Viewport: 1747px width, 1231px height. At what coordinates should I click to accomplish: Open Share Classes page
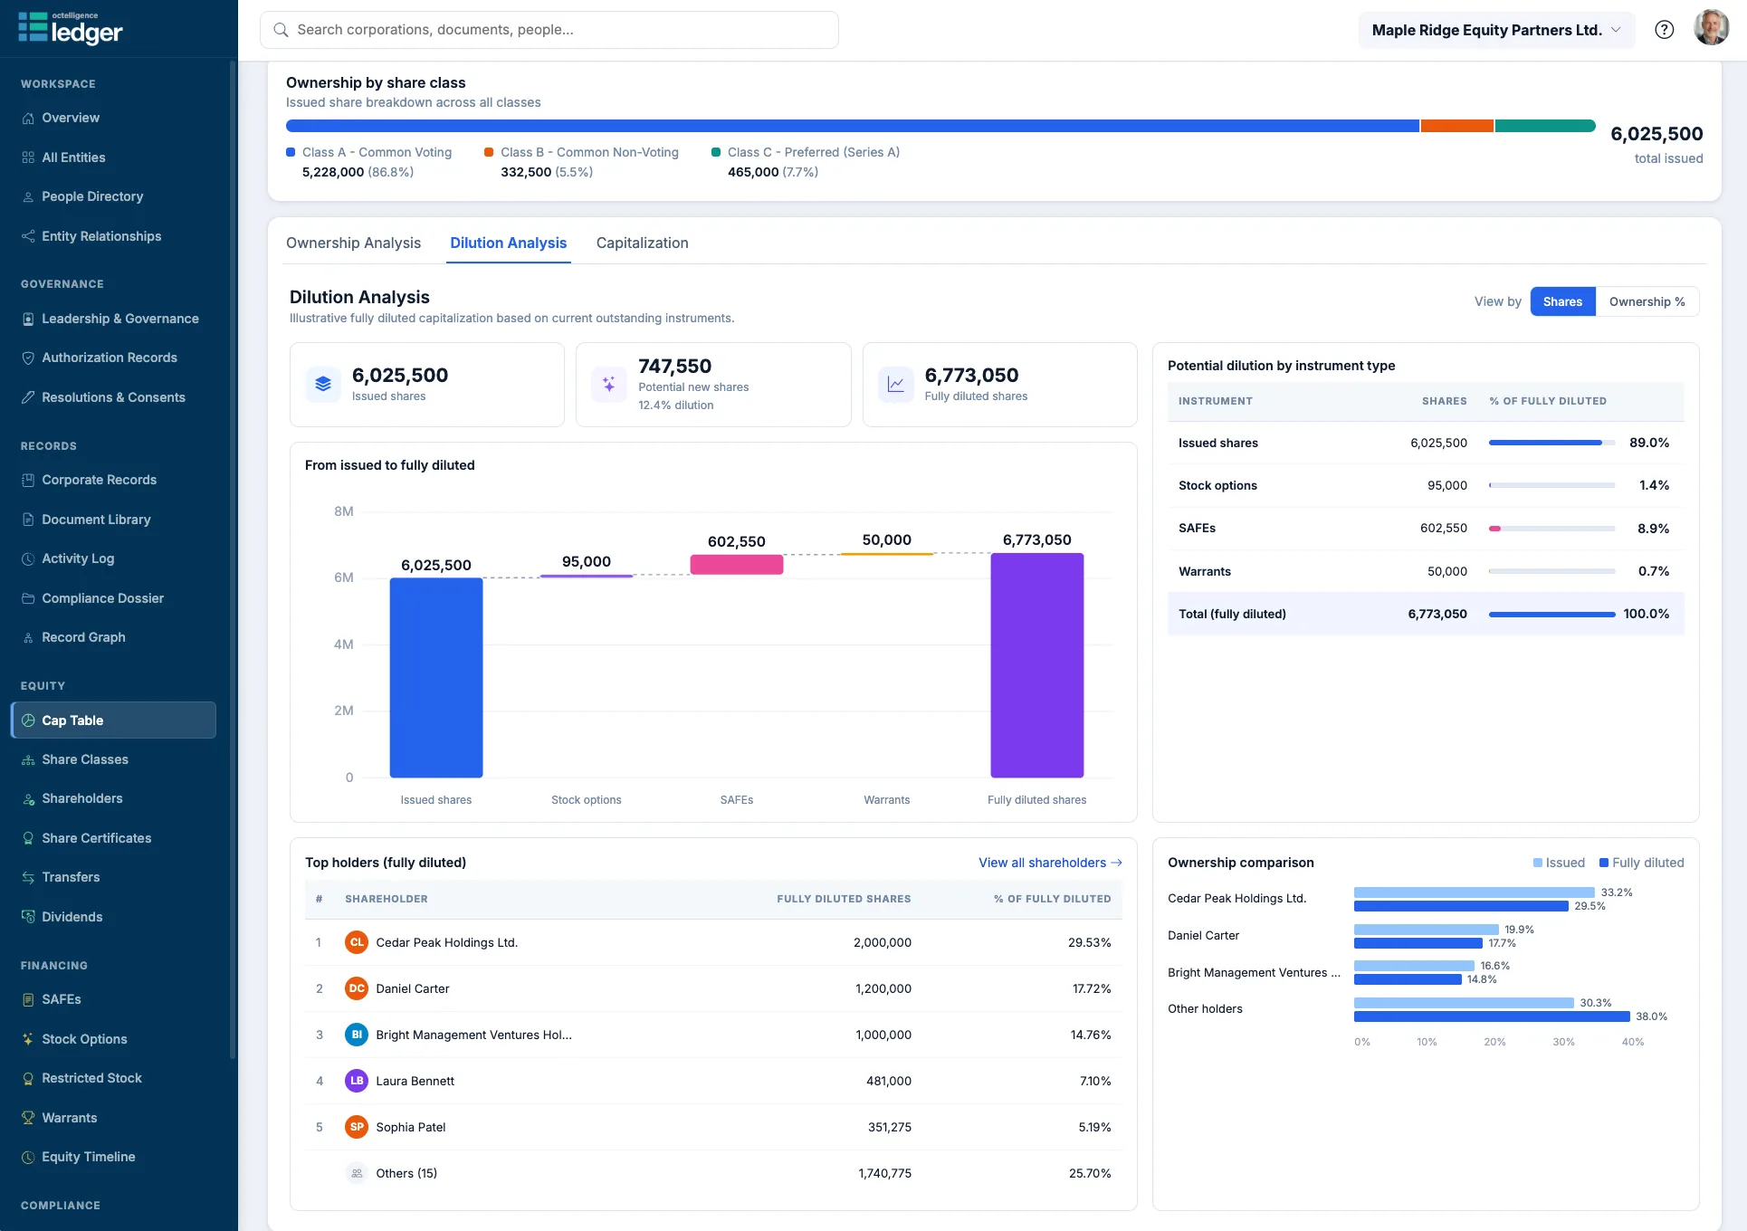[113, 759]
